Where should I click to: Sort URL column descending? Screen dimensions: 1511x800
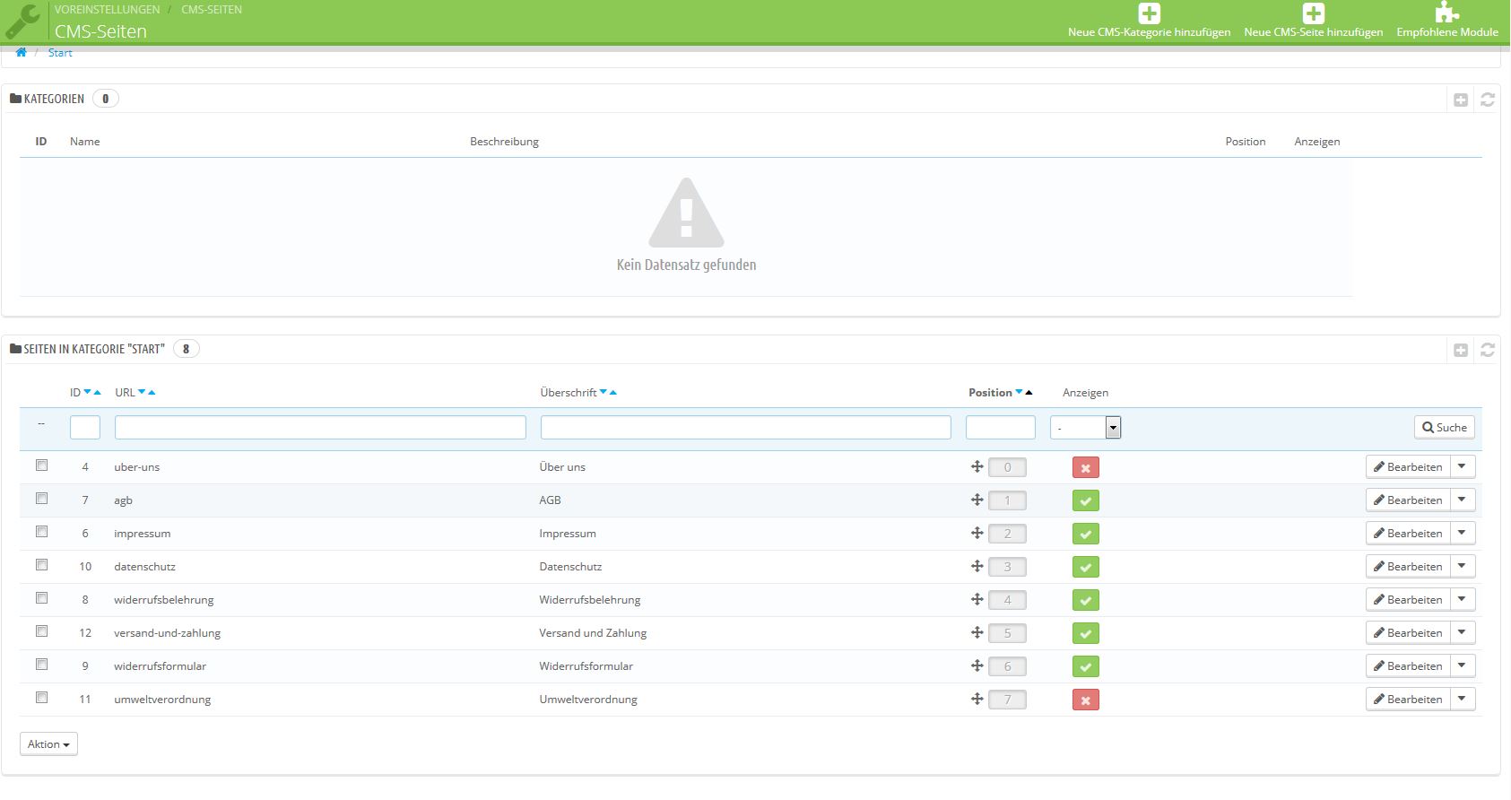142,392
